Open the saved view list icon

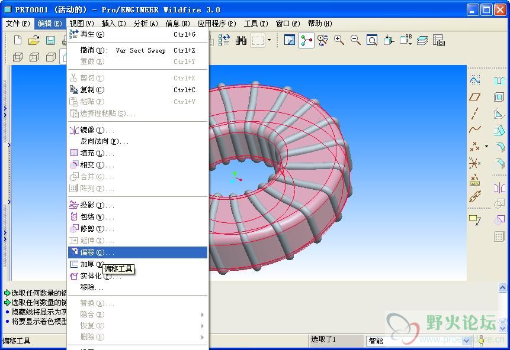[x=406, y=40]
